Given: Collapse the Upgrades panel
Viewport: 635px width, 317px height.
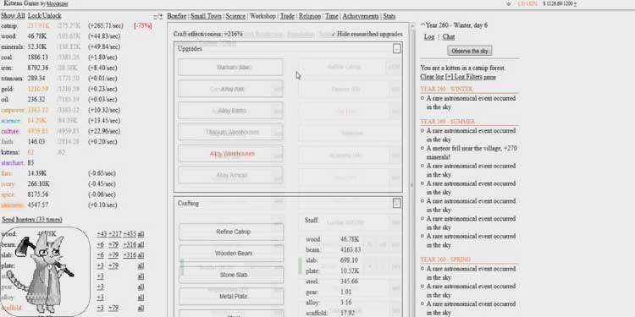Looking at the screenshot, I should [396, 49].
